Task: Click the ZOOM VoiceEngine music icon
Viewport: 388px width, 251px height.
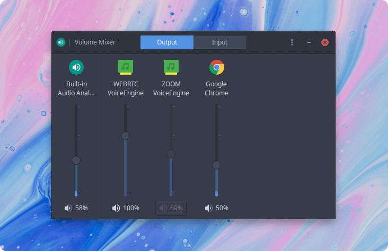Action: pyautogui.click(x=171, y=67)
